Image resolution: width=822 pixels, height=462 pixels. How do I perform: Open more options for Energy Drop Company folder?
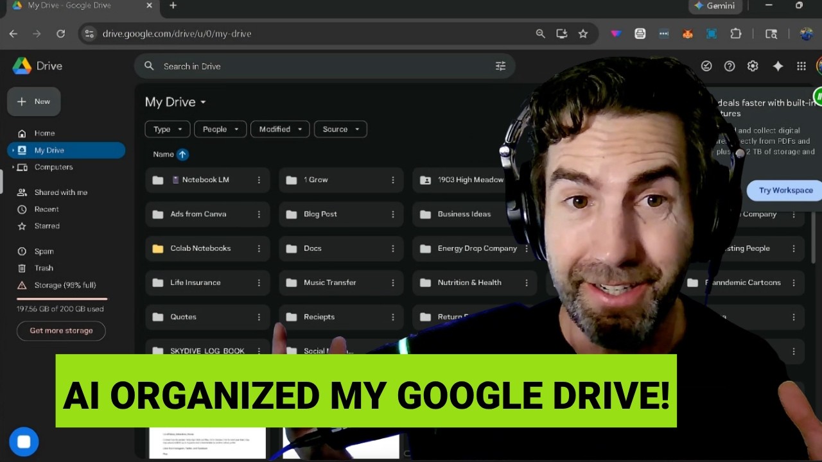527,248
